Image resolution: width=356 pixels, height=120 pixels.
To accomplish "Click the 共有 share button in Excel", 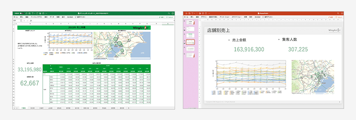I will (161, 17).
